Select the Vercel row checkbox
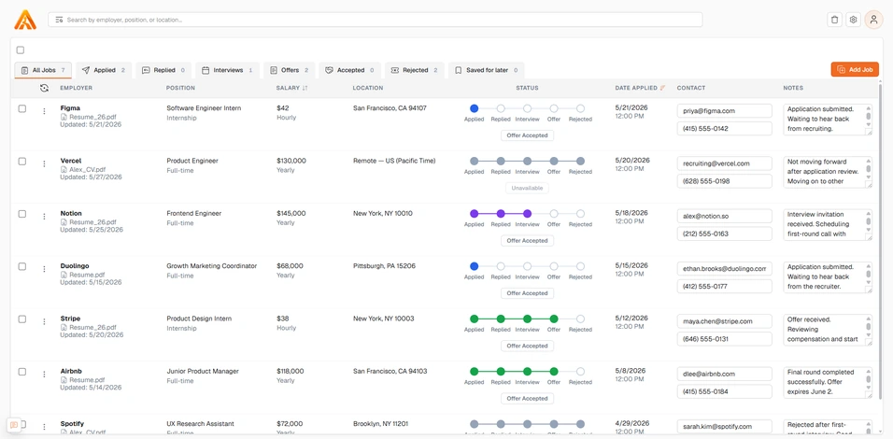 [x=22, y=162]
